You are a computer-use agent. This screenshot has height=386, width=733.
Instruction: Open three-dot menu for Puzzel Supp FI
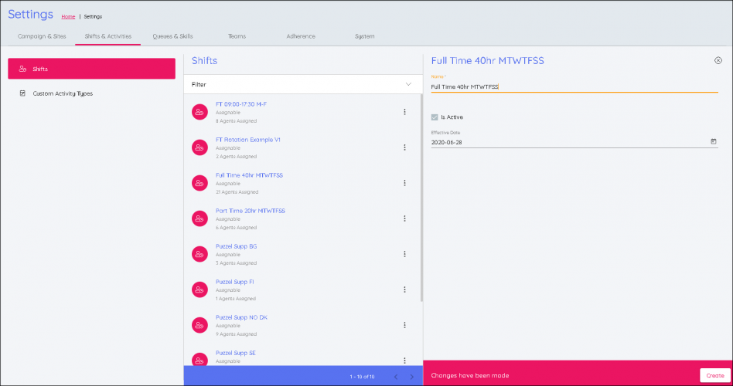tap(404, 289)
